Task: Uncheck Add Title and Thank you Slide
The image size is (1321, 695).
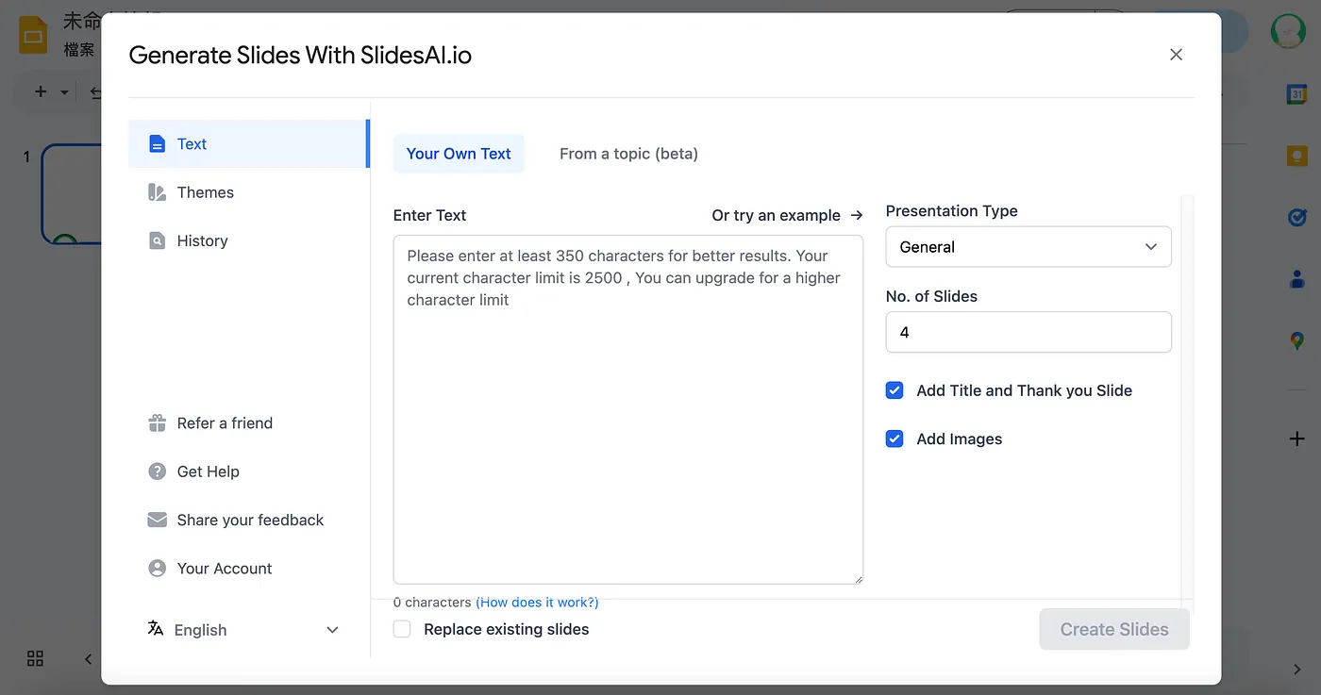Action: pos(895,390)
